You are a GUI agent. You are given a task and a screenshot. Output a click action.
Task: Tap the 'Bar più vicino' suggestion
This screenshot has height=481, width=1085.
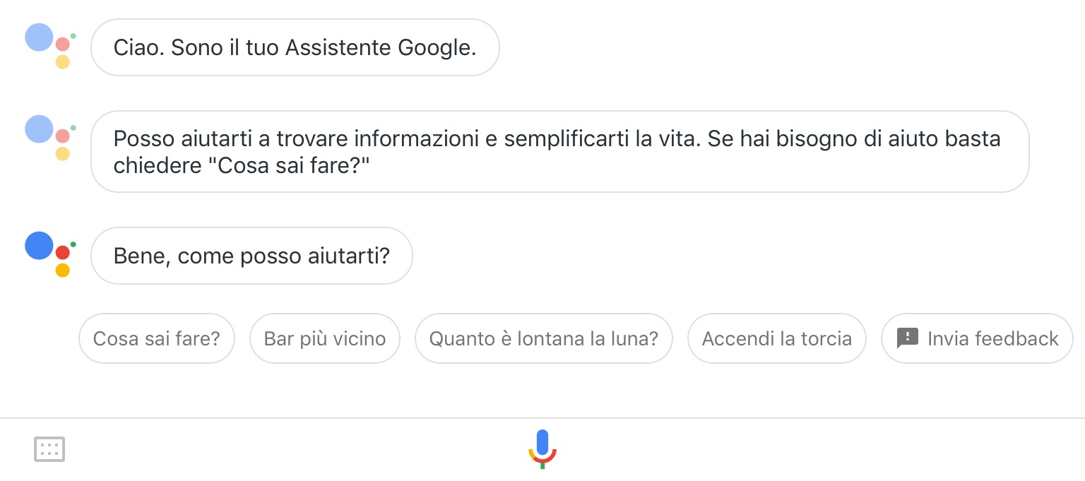pyautogui.click(x=324, y=338)
